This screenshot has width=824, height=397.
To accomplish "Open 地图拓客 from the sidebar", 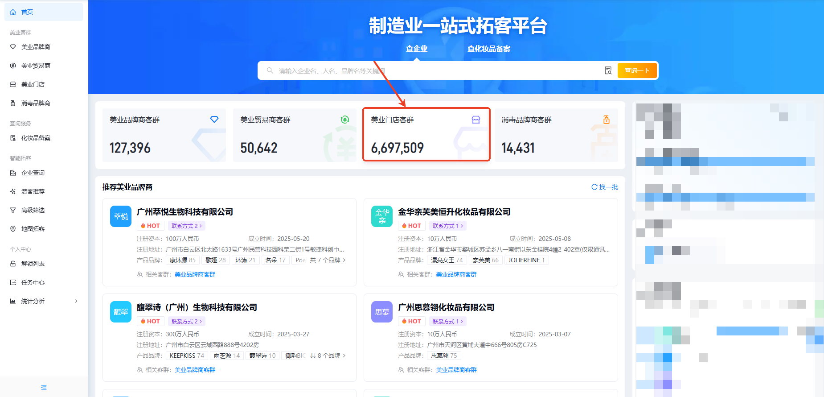I will (x=33, y=229).
